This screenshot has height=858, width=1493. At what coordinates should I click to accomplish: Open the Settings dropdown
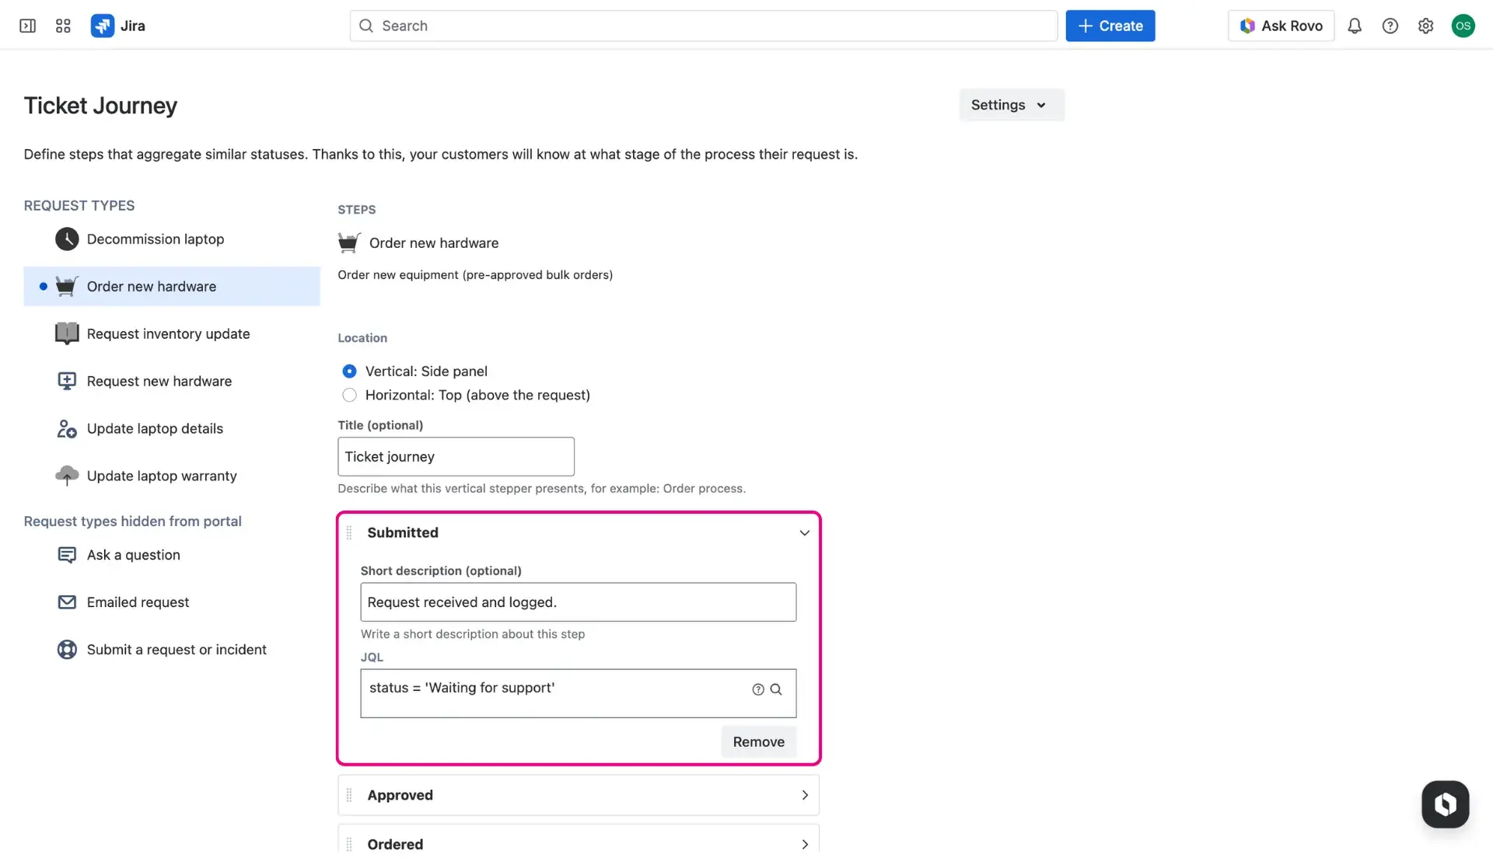(1011, 104)
